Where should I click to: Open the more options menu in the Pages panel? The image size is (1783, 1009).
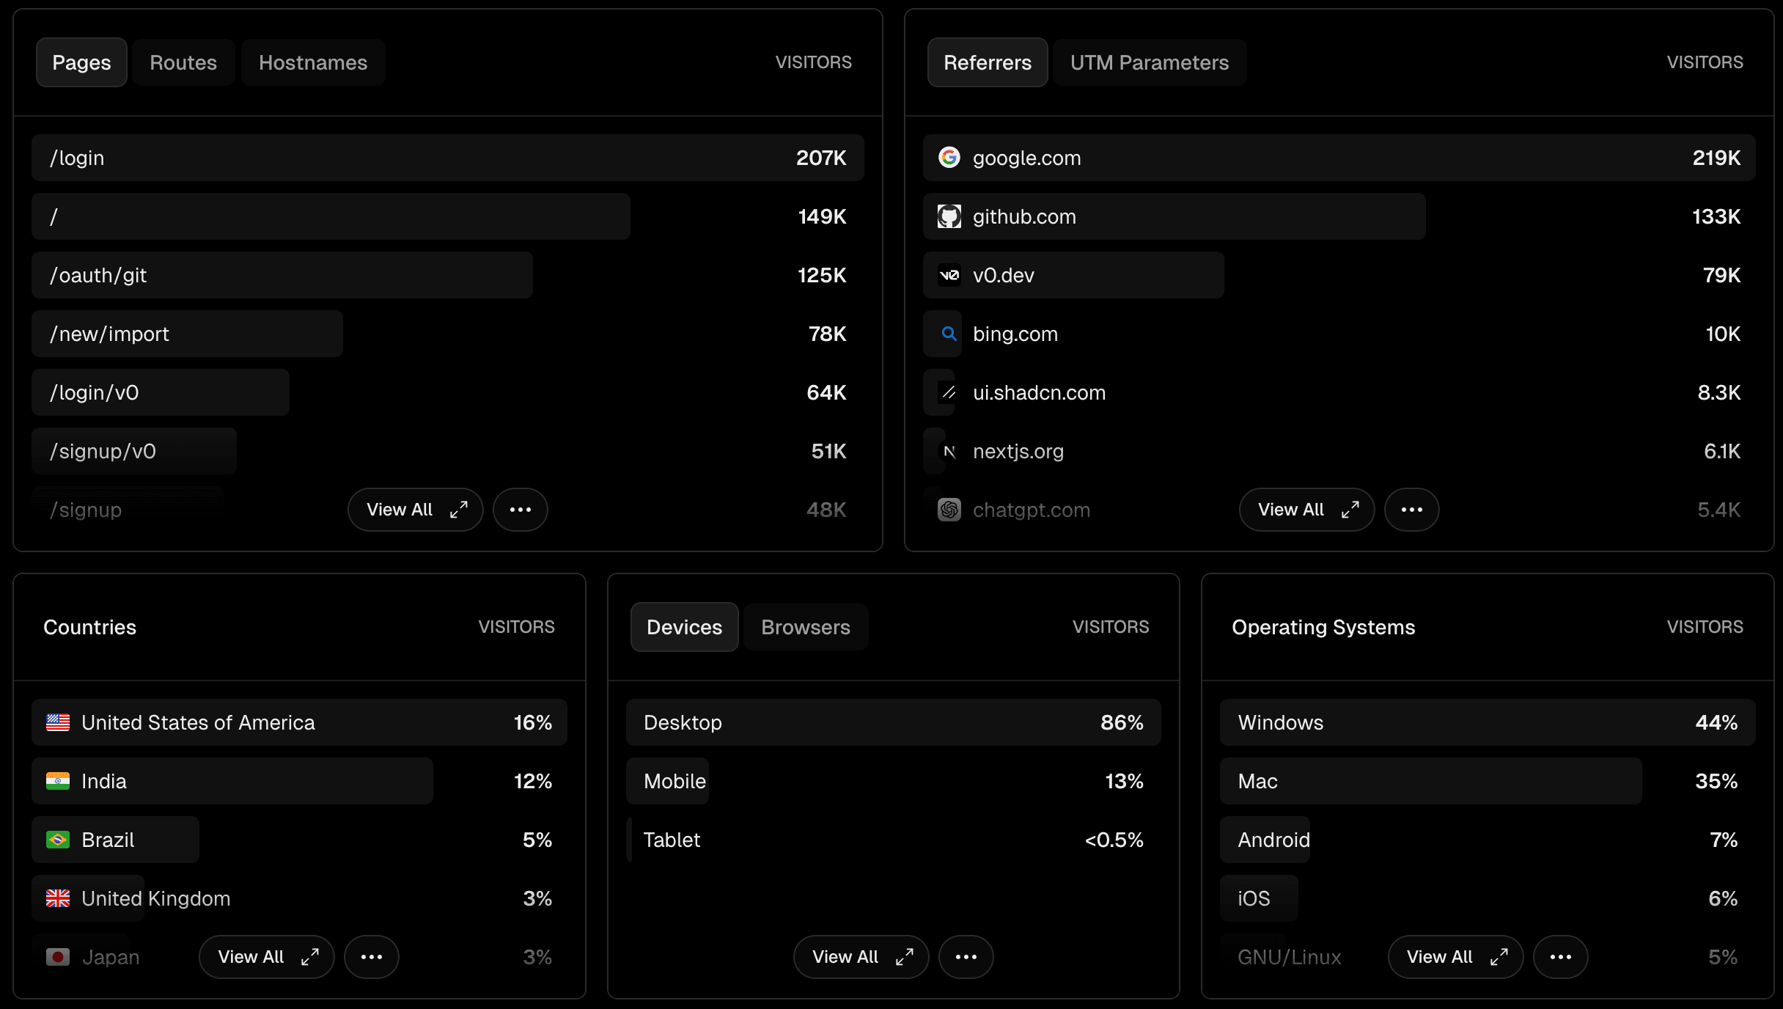click(x=520, y=510)
